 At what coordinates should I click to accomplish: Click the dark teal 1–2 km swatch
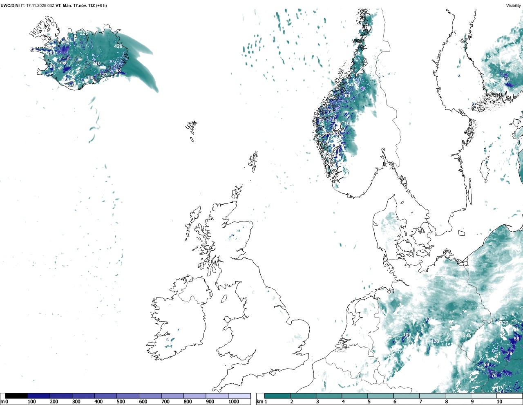pos(277,396)
